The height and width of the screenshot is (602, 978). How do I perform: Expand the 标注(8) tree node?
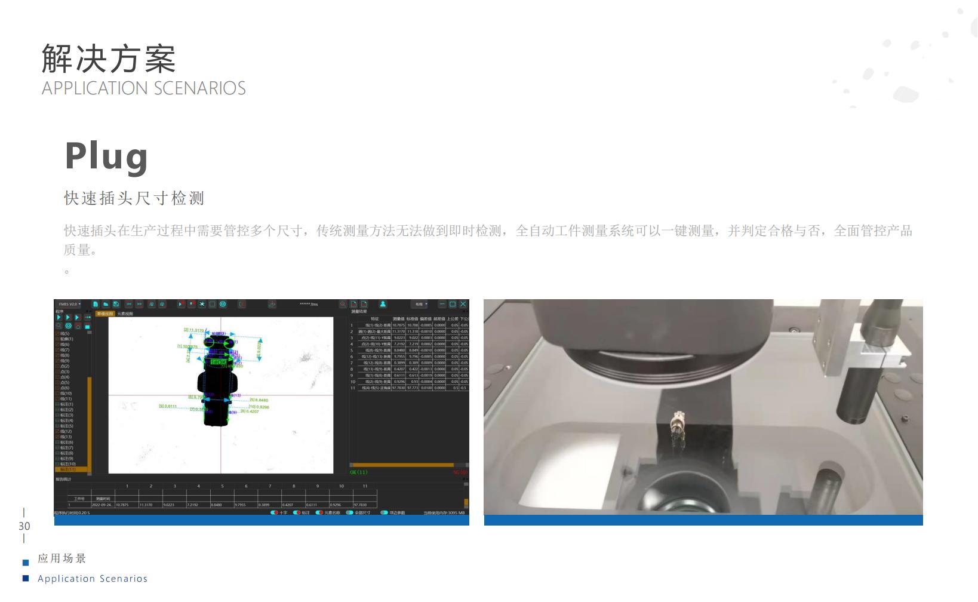point(58,453)
